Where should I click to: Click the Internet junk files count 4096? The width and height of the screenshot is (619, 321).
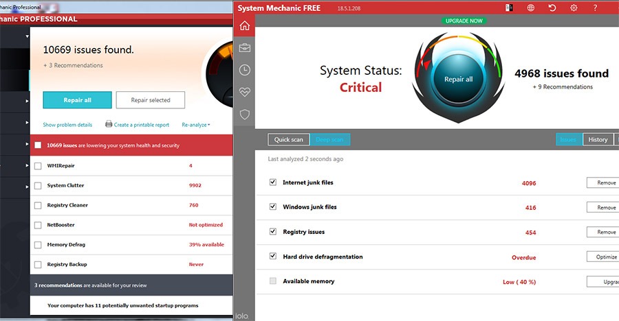[x=529, y=183]
